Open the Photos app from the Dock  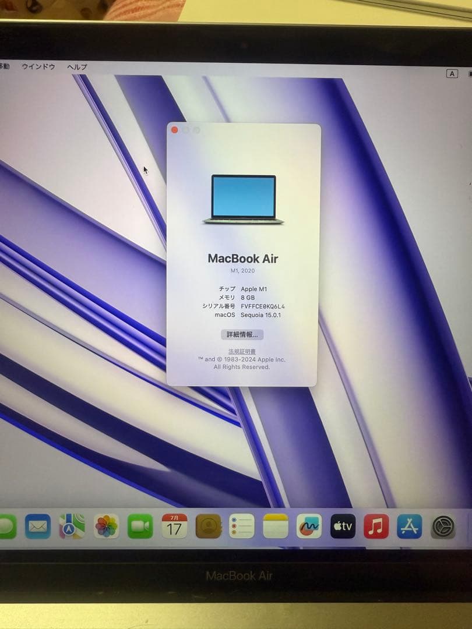105,527
